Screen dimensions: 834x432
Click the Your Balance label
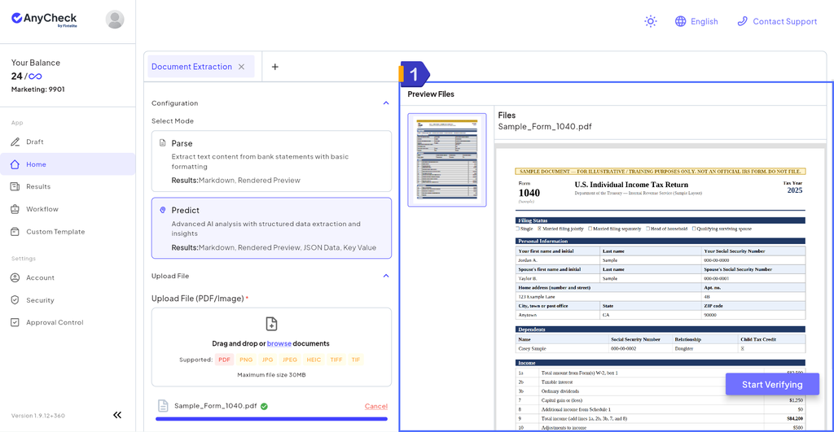pyautogui.click(x=36, y=63)
